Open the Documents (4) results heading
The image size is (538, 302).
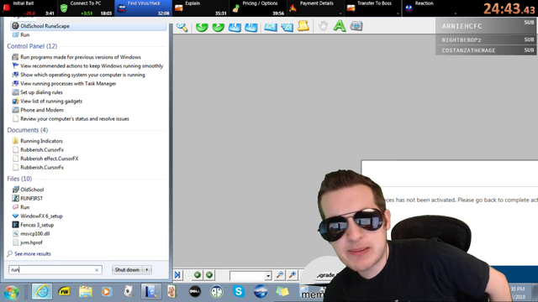pos(28,130)
